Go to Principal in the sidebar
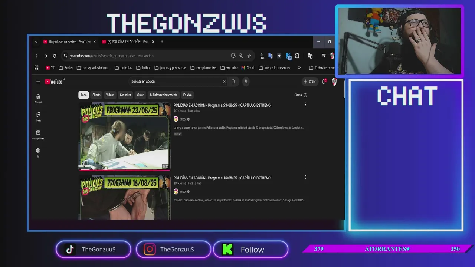 (38, 98)
